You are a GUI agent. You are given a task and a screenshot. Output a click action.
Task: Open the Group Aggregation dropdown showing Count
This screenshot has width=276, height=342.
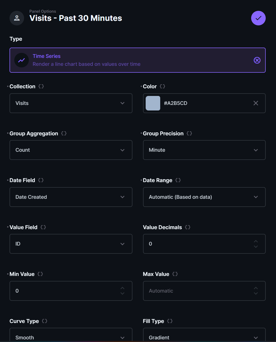coord(71,150)
